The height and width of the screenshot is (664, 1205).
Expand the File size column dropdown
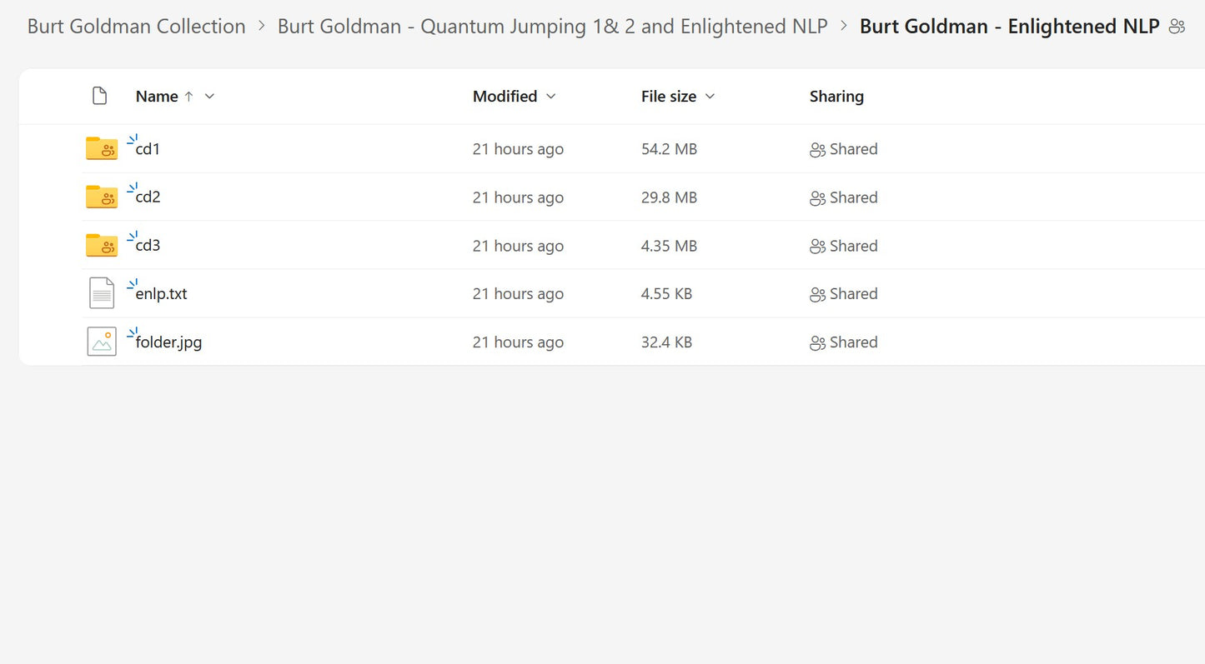710,96
